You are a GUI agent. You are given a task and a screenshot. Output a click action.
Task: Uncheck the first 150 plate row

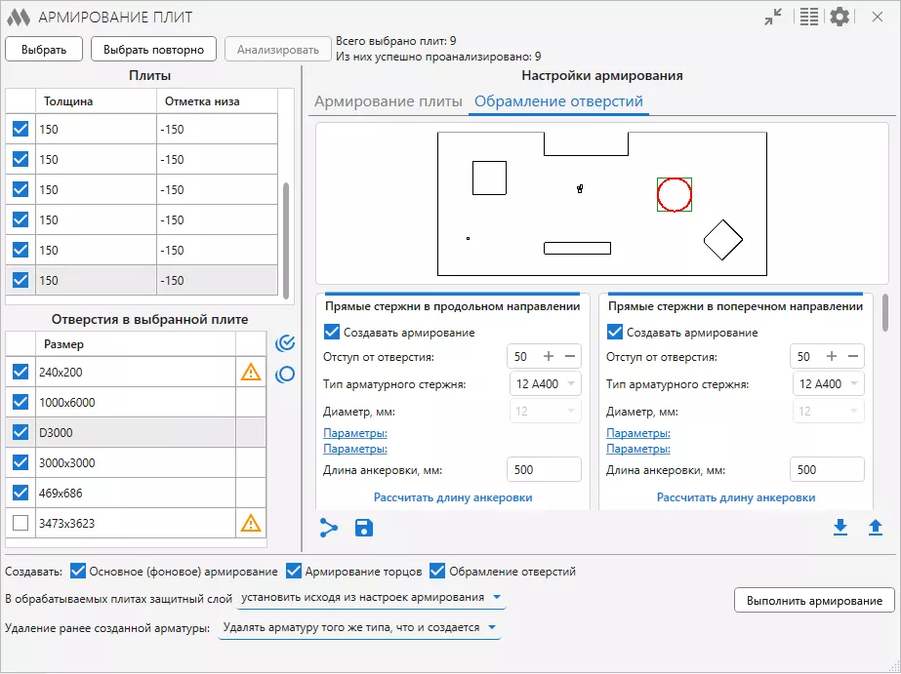tap(19, 129)
